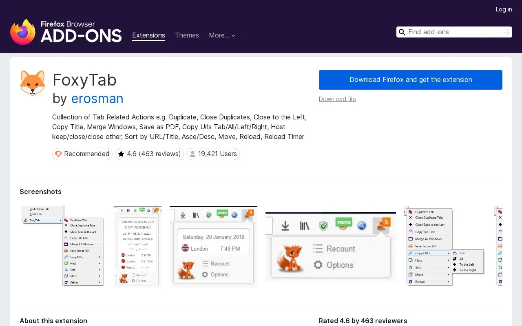This screenshot has height=326, width=522.
Task: Click the Firefox Browser Add-ons logo
Action: pos(66,32)
